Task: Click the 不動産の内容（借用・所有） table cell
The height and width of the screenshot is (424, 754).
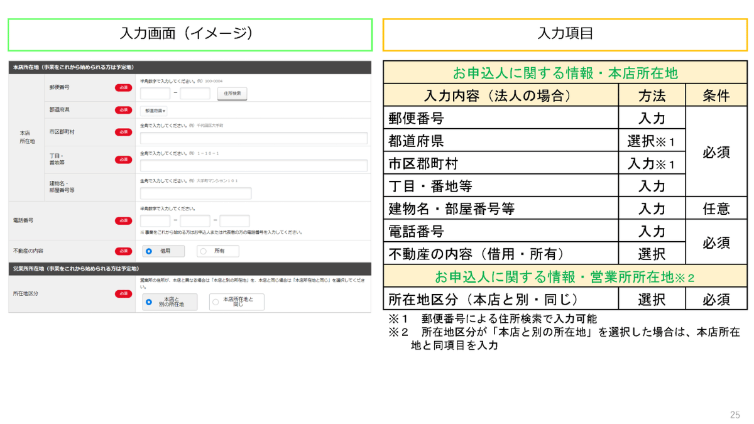Action: coord(501,254)
